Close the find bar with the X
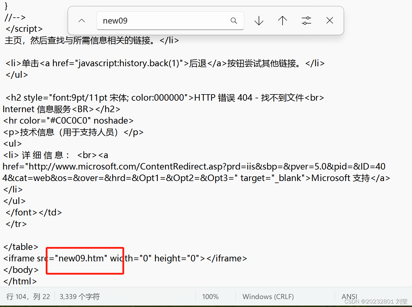This screenshot has height=307, width=412. click(330, 20)
